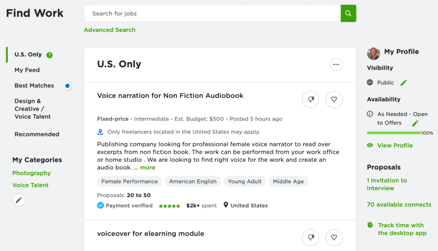Viewport: 438px width, 251px height.
Task: Save the Voice narration audiobook job with heart
Action: pos(334,99)
